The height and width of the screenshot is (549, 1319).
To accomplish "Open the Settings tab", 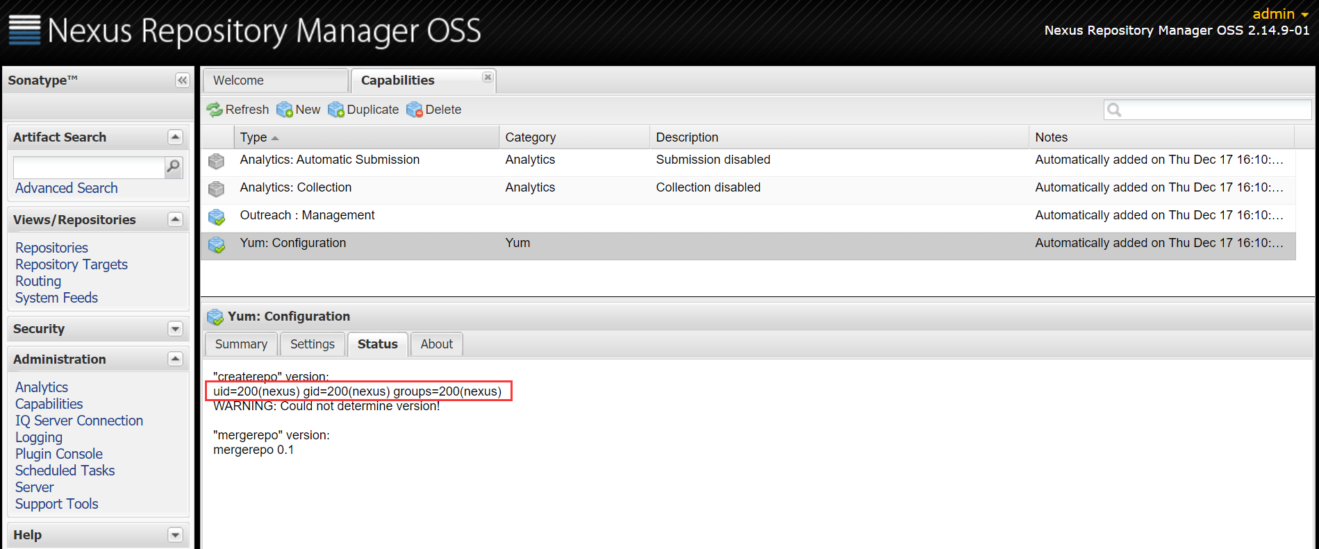I will 313,344.
